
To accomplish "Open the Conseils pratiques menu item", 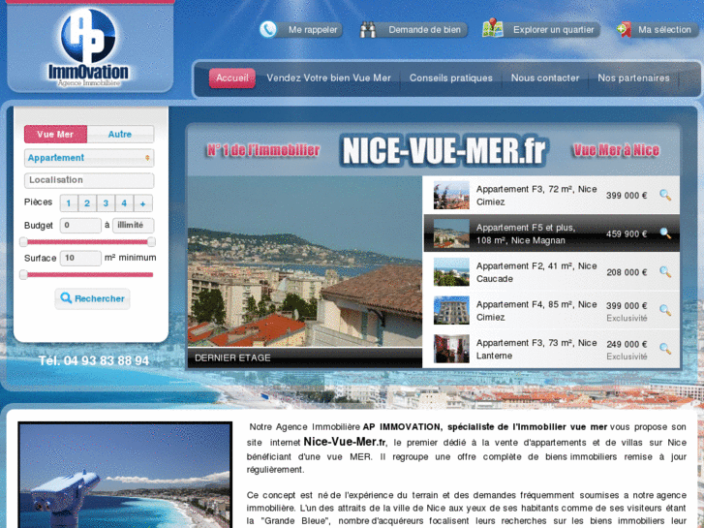I will [x=450, y=78].
